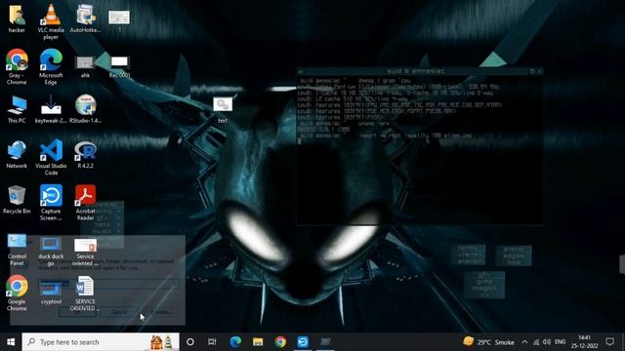Expand the hidden system tray icons
Screen dimensions: 625x351
[x=524, y=342]
